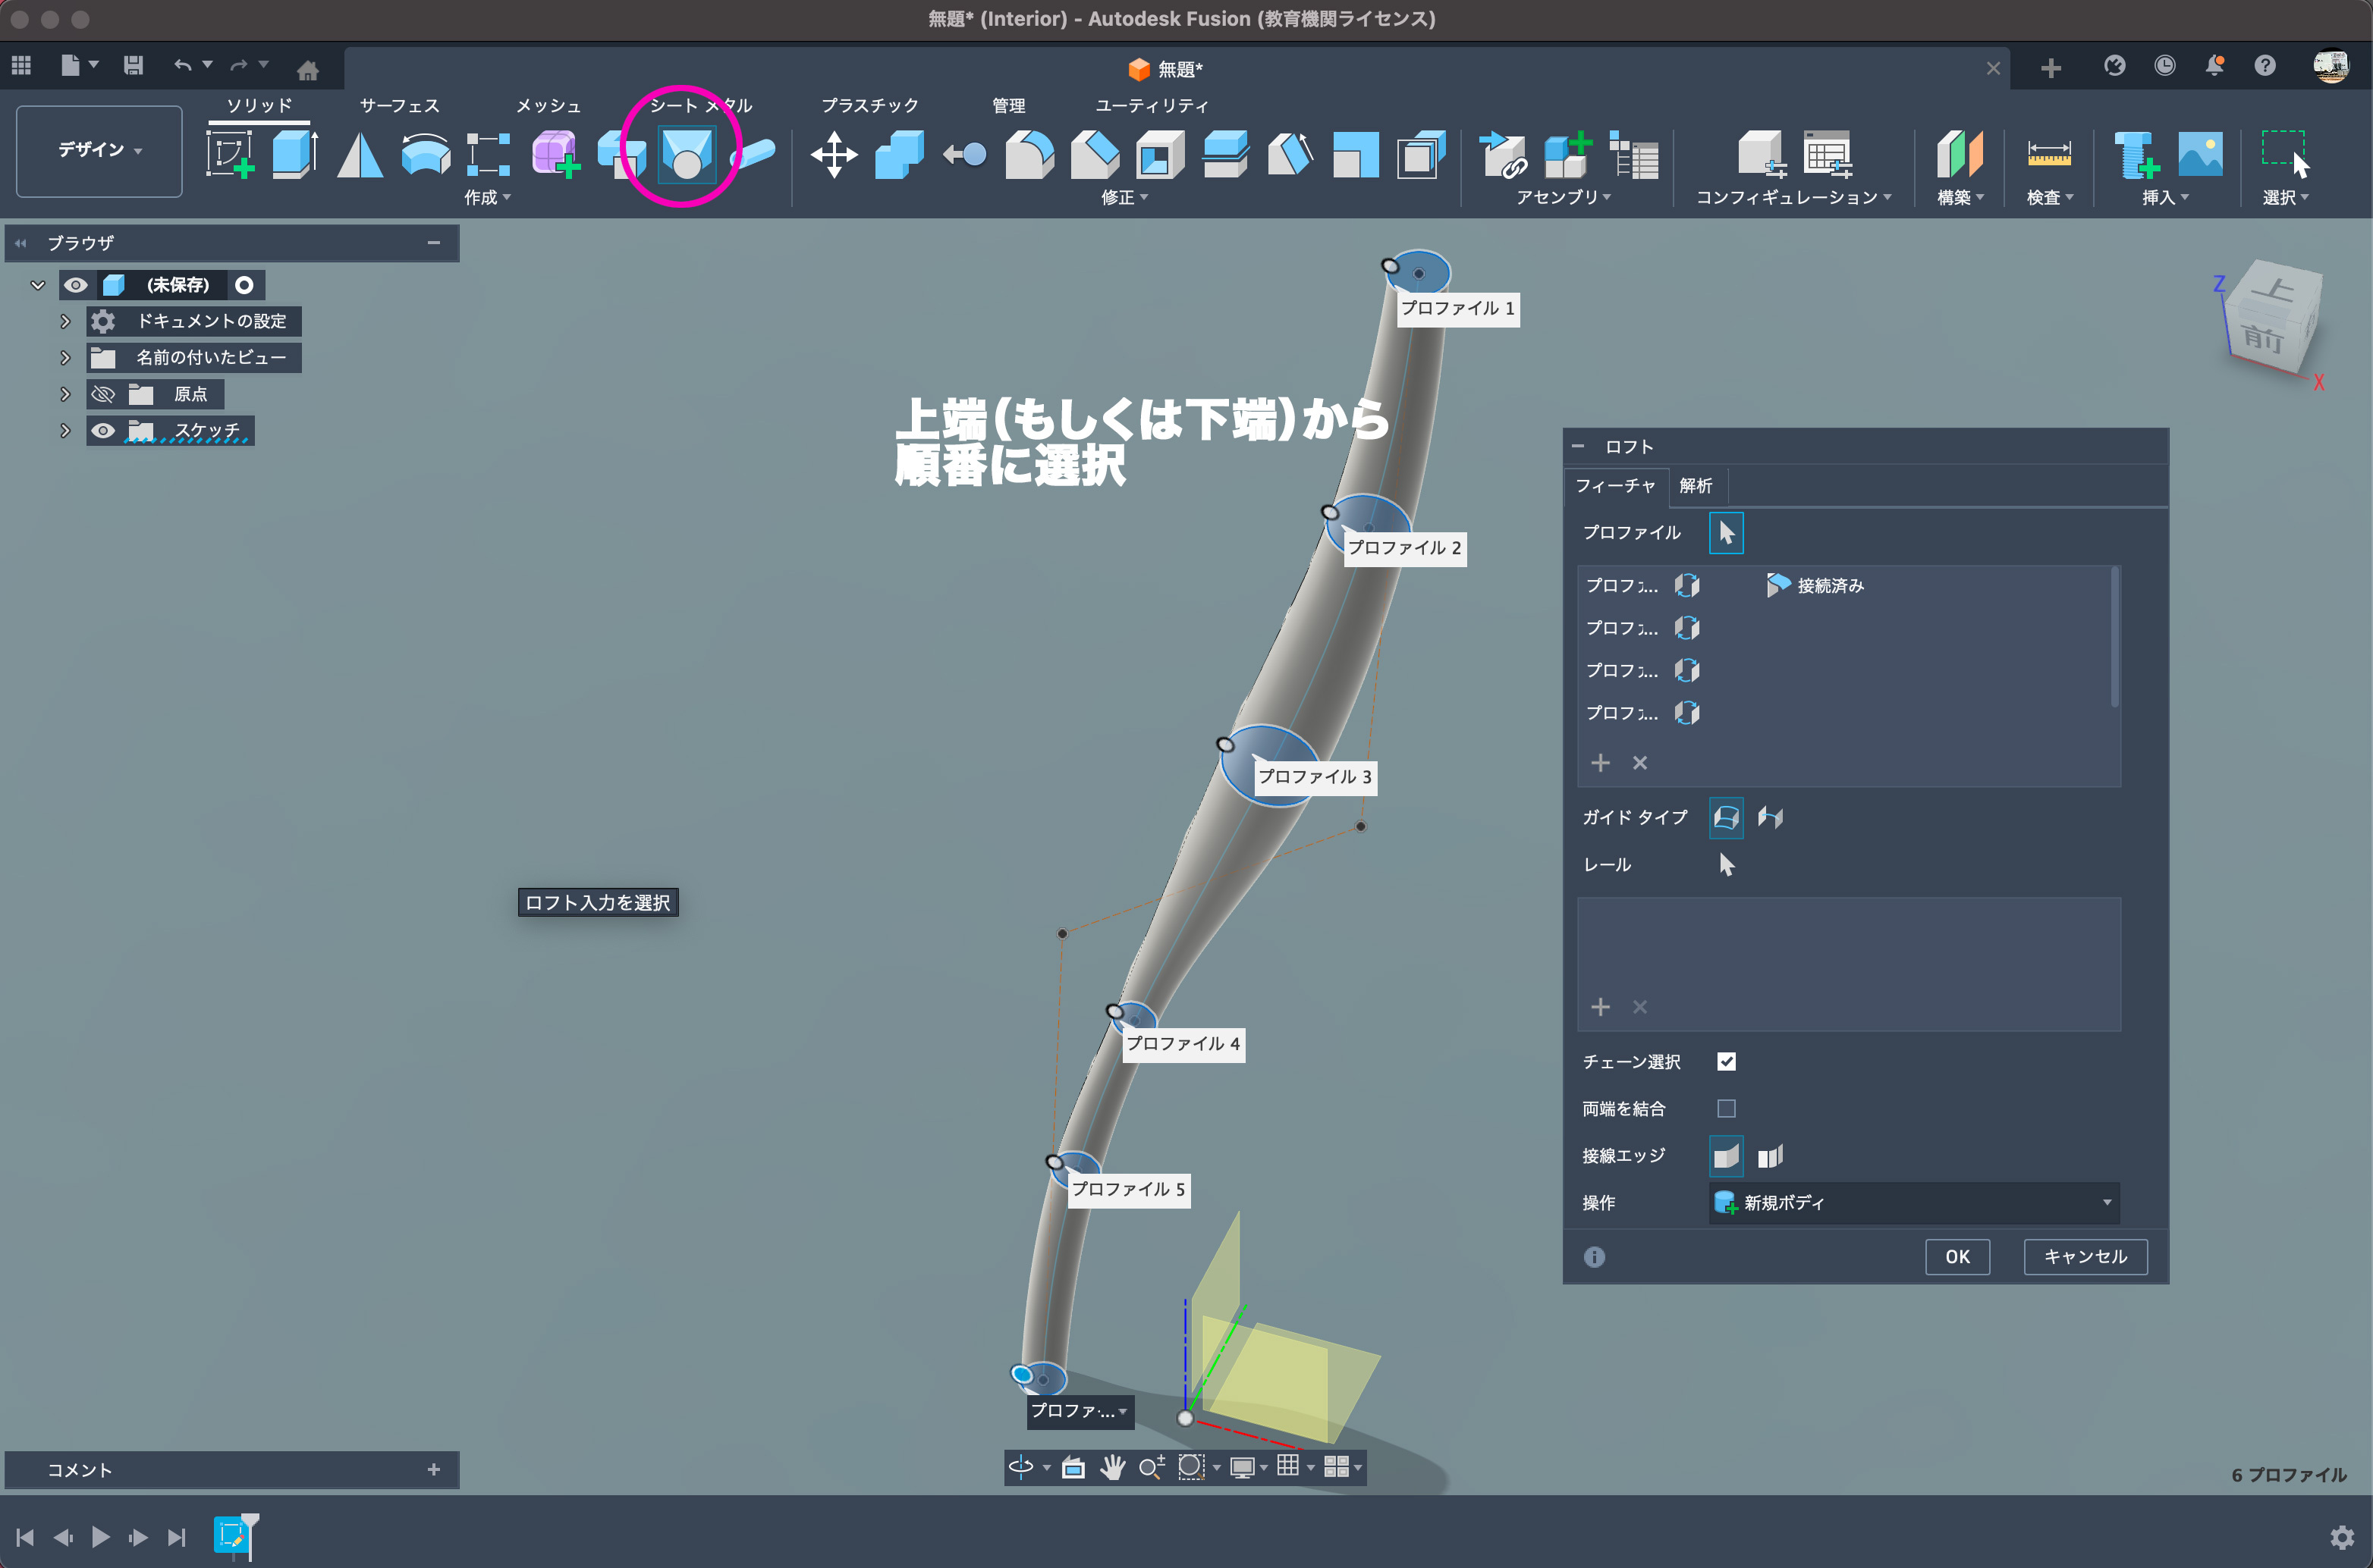Click the Create Sketch icon
2373x1568 pixels.
[x=230, y=155]
